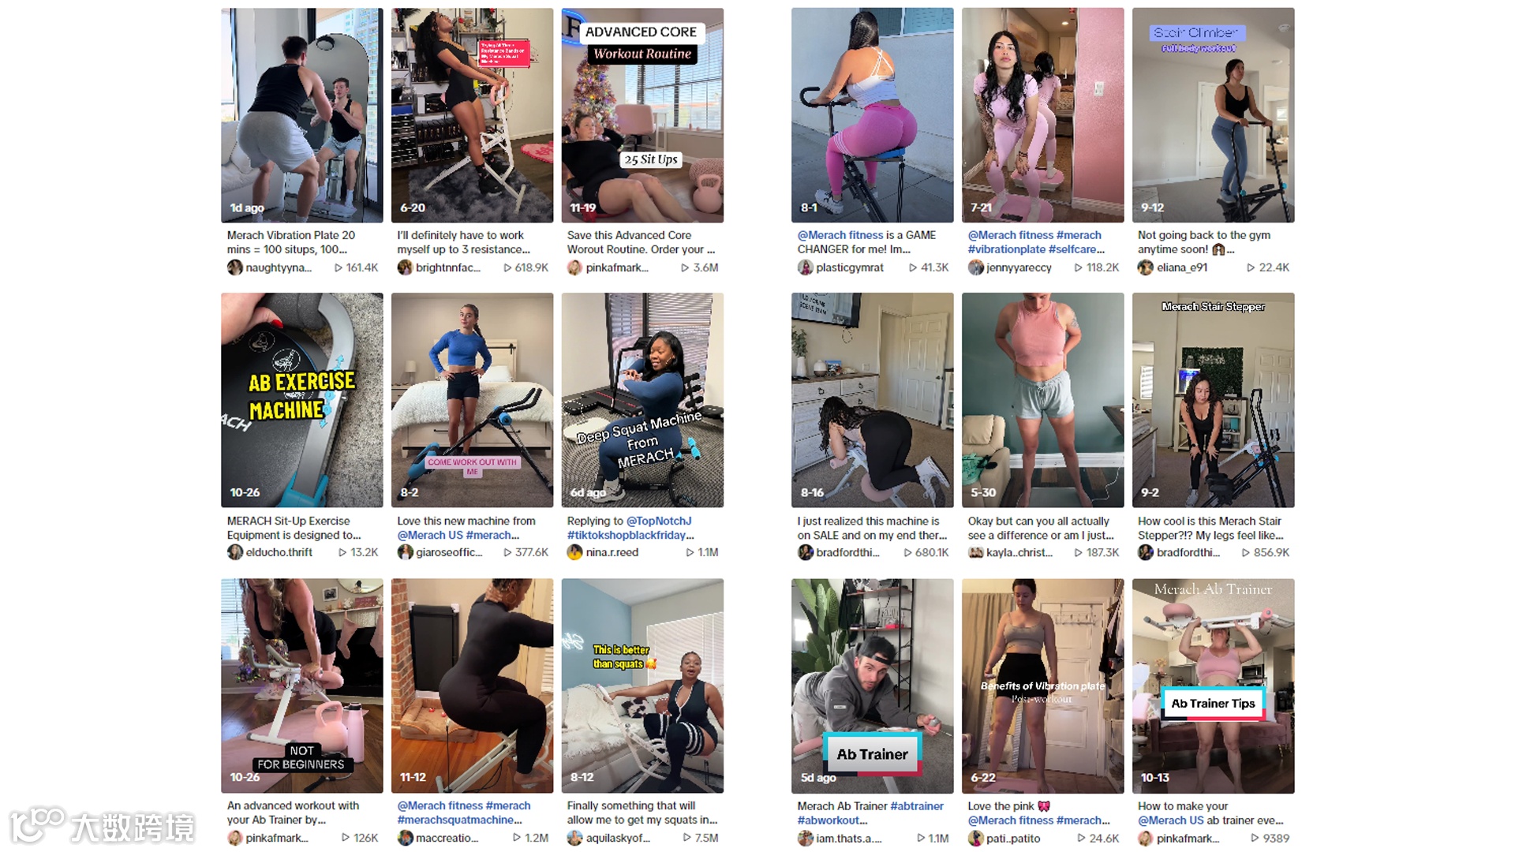Viewport: 1515px width, 852px height.
Task: Click kayla..christ profile avatar
Action: (975, 552)
